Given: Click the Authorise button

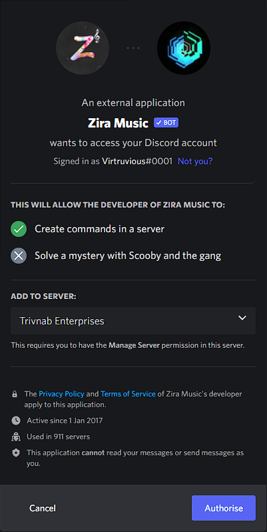Looking at the screenshot, I should coord(224,508).
